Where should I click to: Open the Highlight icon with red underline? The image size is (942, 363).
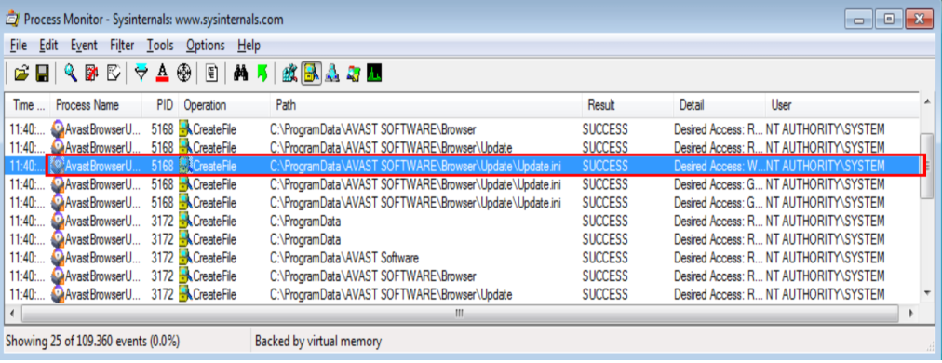[162, 74]
